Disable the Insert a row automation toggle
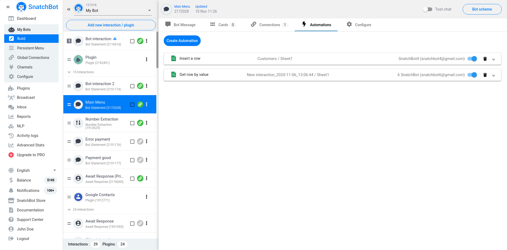The image size is (507, 250). [472, 59]
